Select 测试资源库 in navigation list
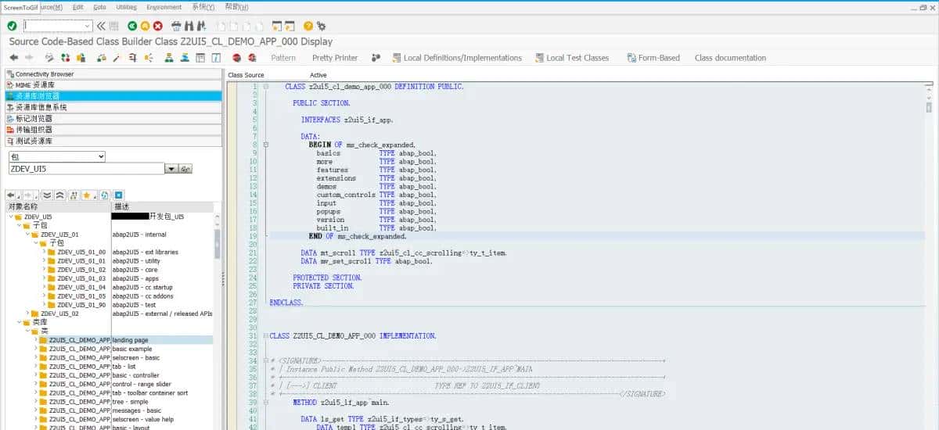 pos(113,142)
